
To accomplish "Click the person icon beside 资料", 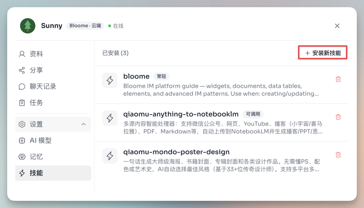I will click(x=22, y=54).
